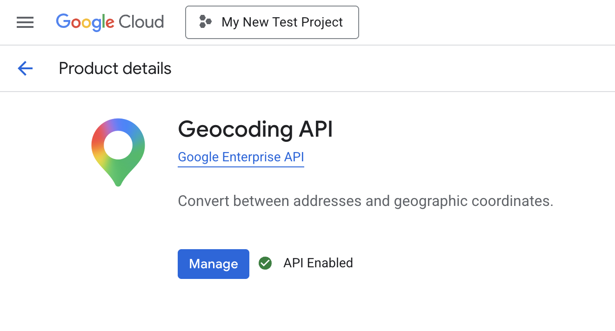Click the Geocoding API map pin logo
The width and height of the screenshot is (615, 331).
pos(118,152)
